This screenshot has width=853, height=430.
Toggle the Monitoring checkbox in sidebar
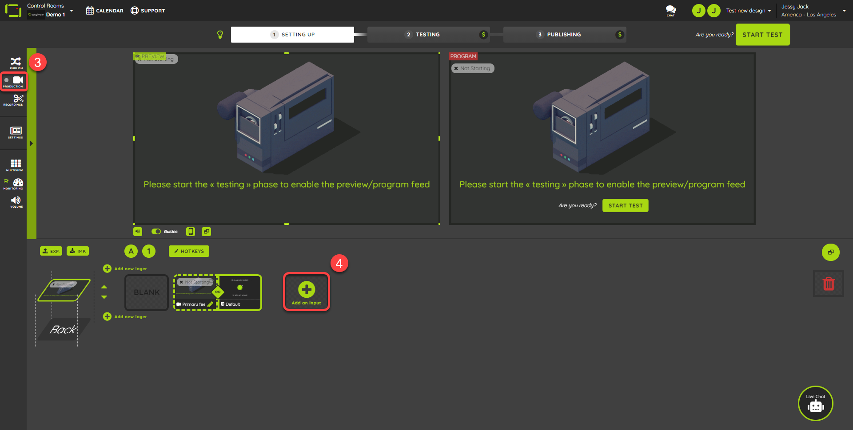(x=6, y=181)
